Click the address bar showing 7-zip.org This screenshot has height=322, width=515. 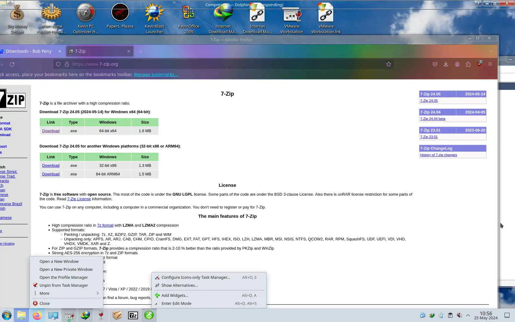(223, 64)
